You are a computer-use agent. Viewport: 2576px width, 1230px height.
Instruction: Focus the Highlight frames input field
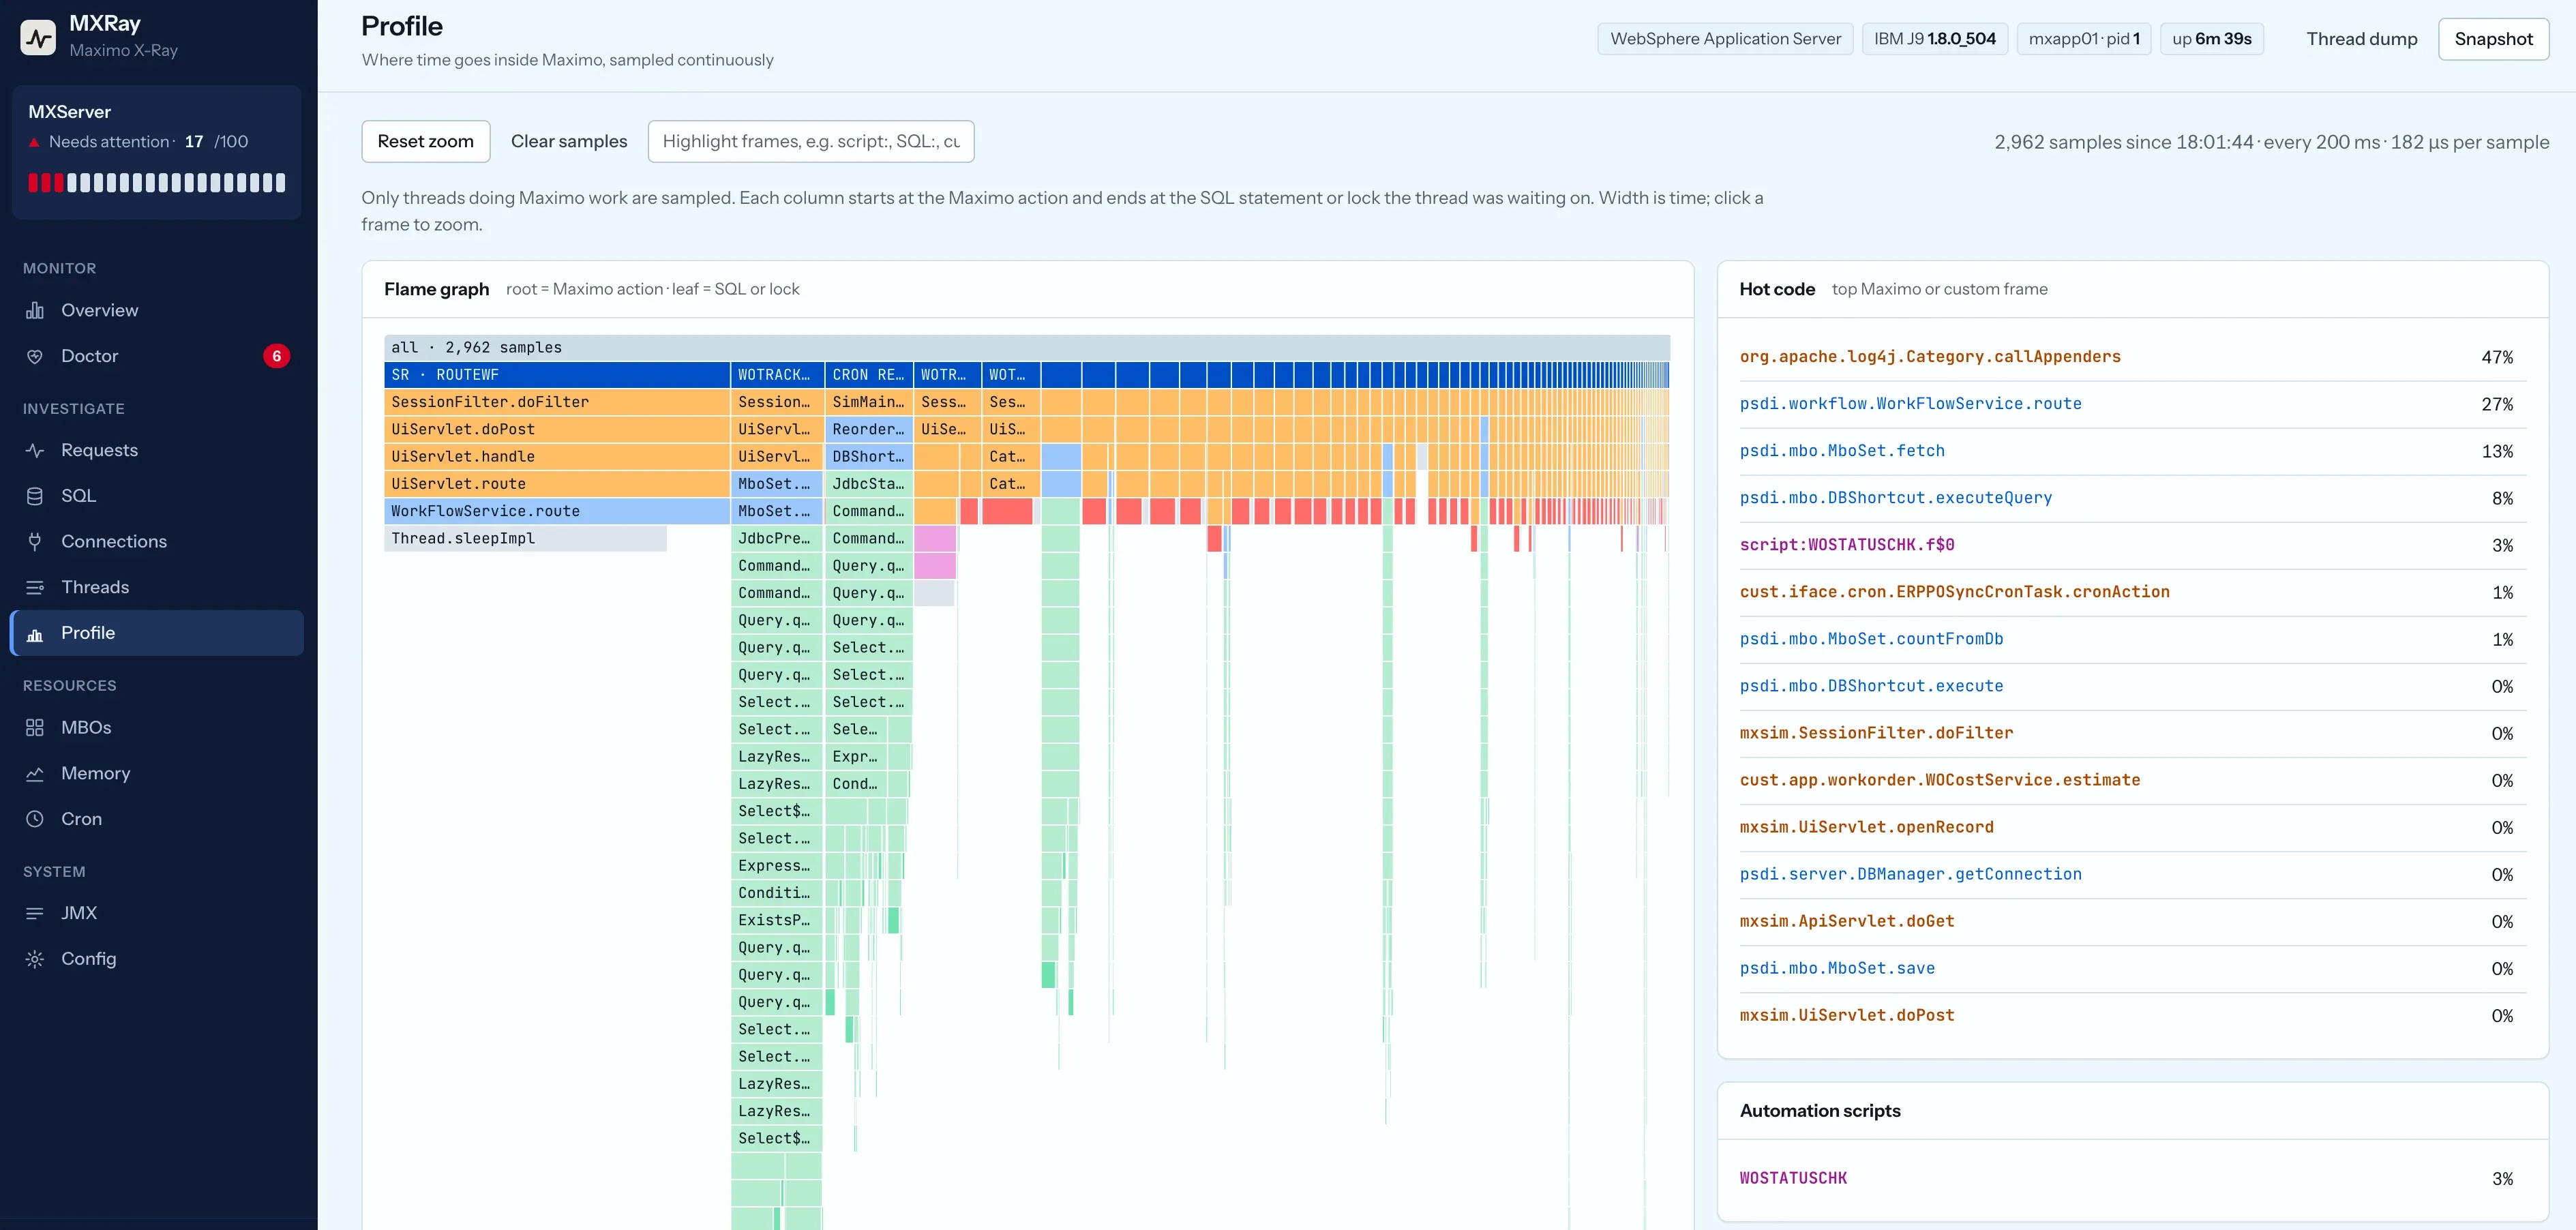coord(811,141)
